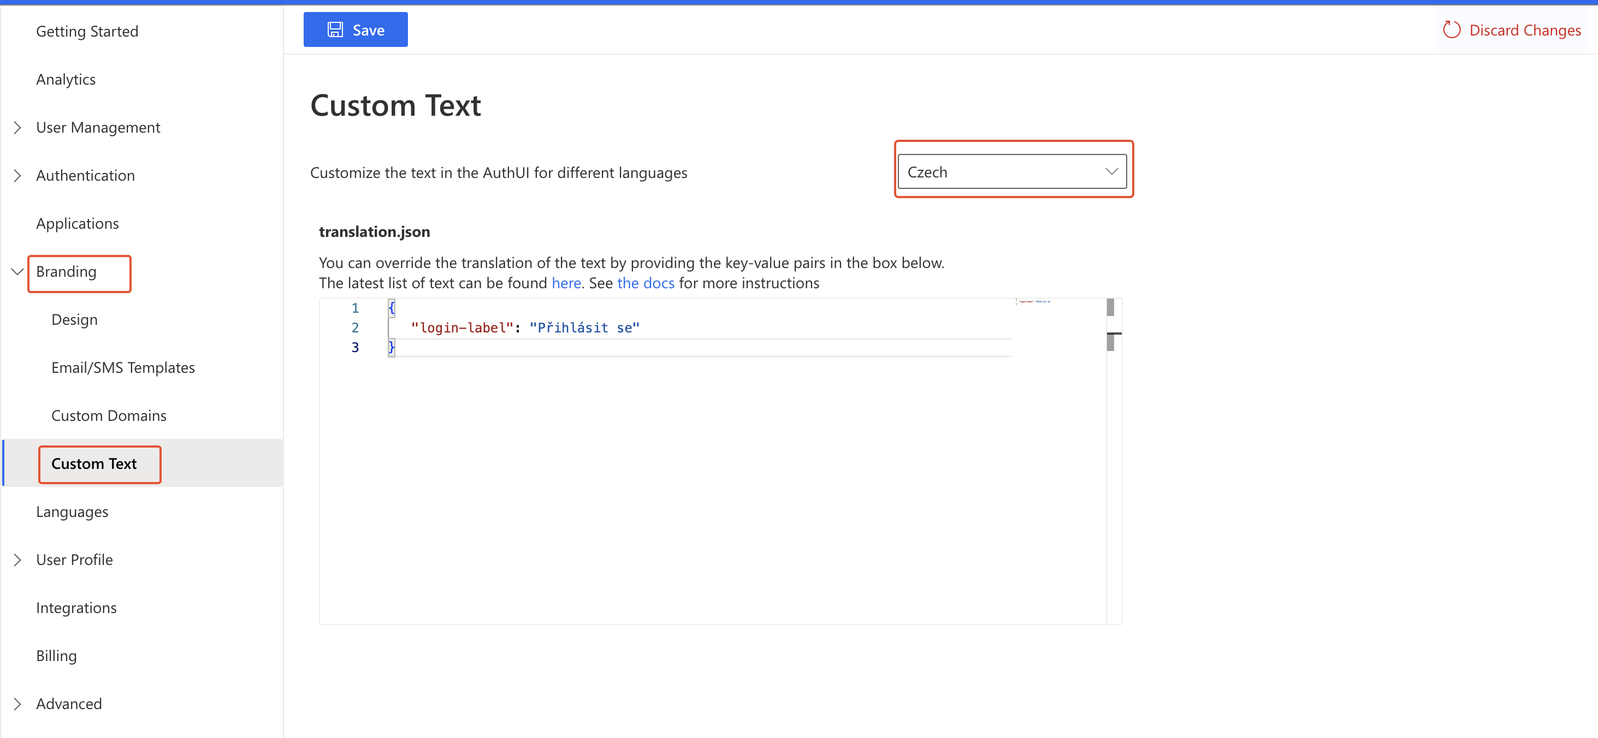1598x738 pixels.
Task: Expand the User Profile section chevron
Action: pyautogui.click(x=17, y=560)
